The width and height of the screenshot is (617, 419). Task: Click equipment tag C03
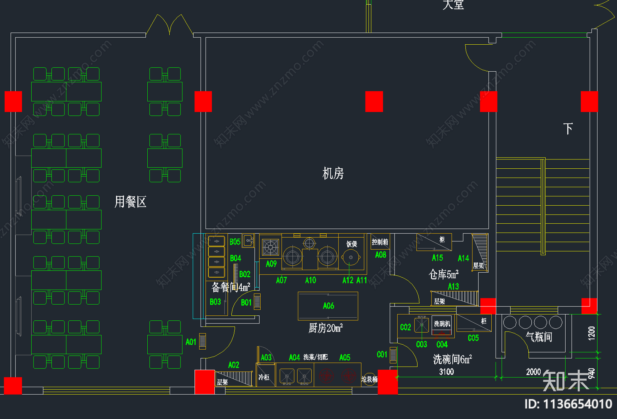[x=421, y=344]
